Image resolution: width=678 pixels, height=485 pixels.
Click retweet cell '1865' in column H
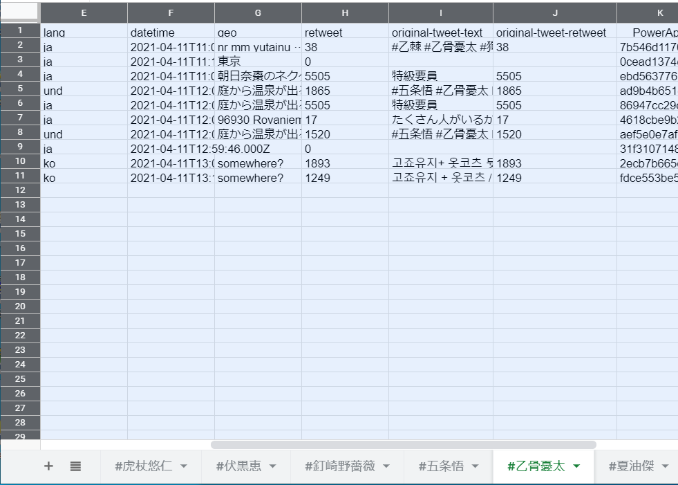tap(345, 89)
